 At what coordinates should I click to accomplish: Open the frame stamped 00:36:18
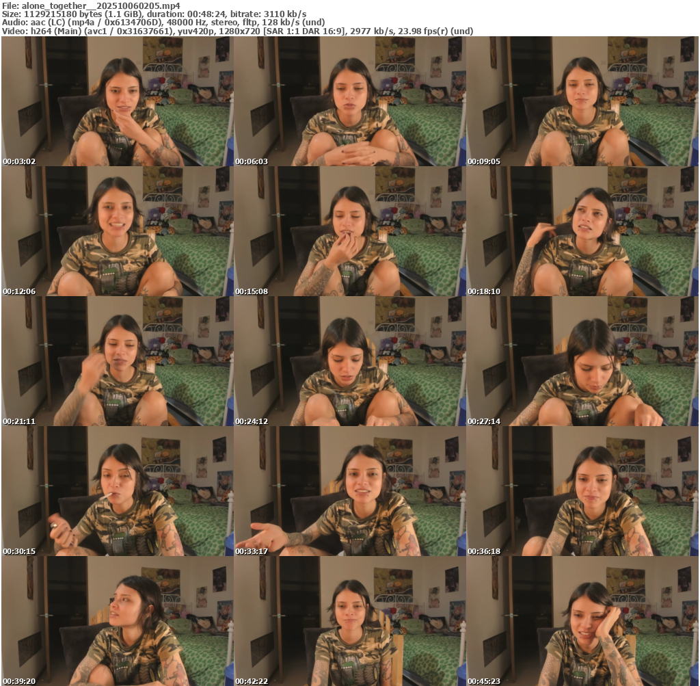pyautogui.click(x=582, y=491)
